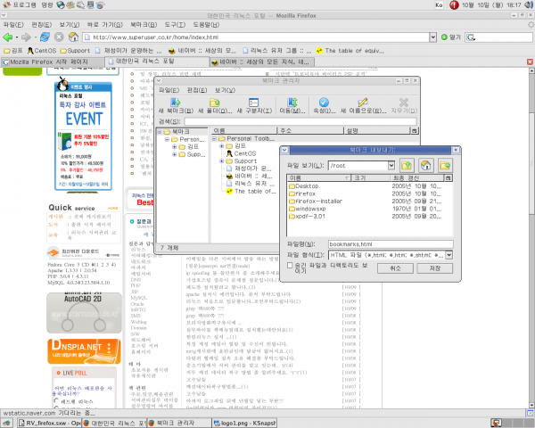This screenshot has height=428, width=535.
Task: Open the Firefox 도움말(H) menu
Action: point(206,25)
